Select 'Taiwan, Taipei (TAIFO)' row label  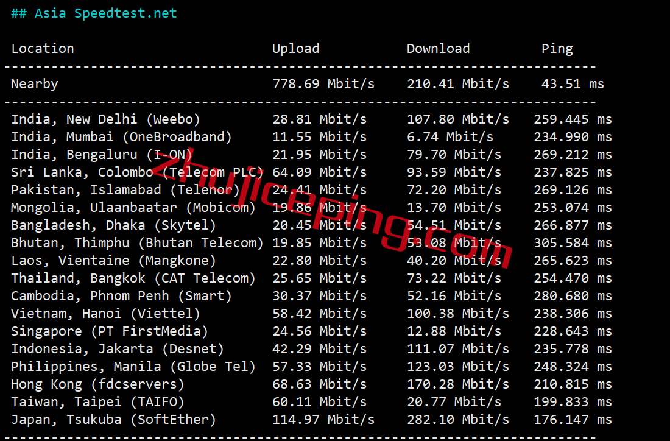(x=98, y=401)
